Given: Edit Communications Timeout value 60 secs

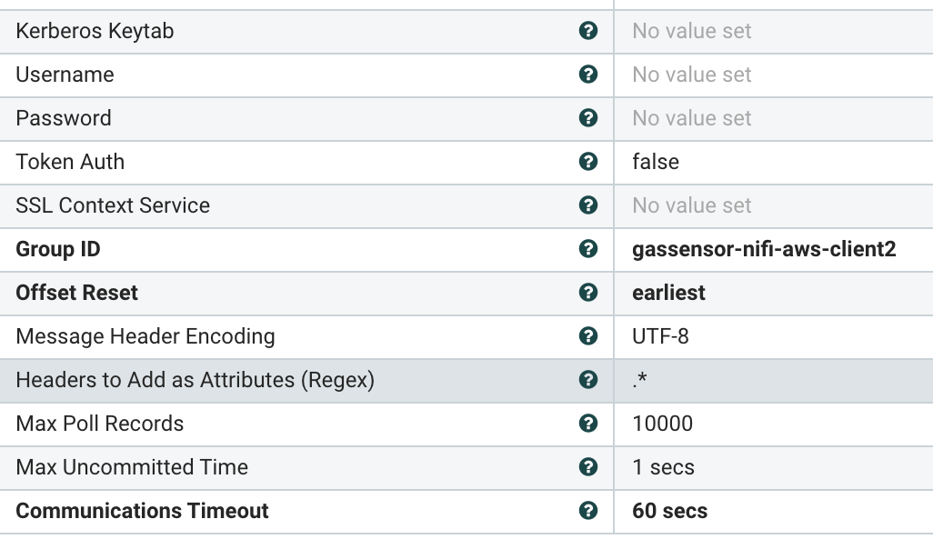Looking at the screenshot, I should pos(669,511).
